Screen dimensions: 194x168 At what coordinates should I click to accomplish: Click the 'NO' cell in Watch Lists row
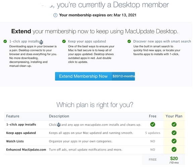tap(153, 141)
